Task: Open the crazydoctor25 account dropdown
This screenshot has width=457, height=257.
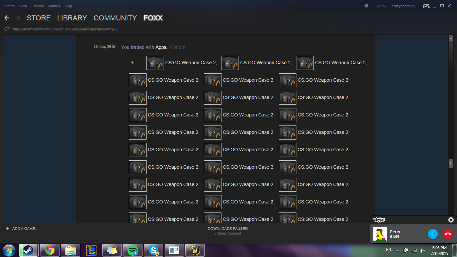Action: point(403,6)
